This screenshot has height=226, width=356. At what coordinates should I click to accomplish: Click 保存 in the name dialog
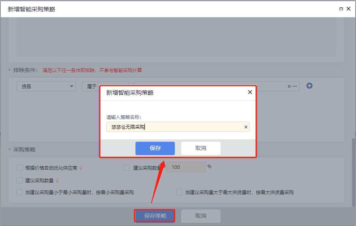pos(155,148)
